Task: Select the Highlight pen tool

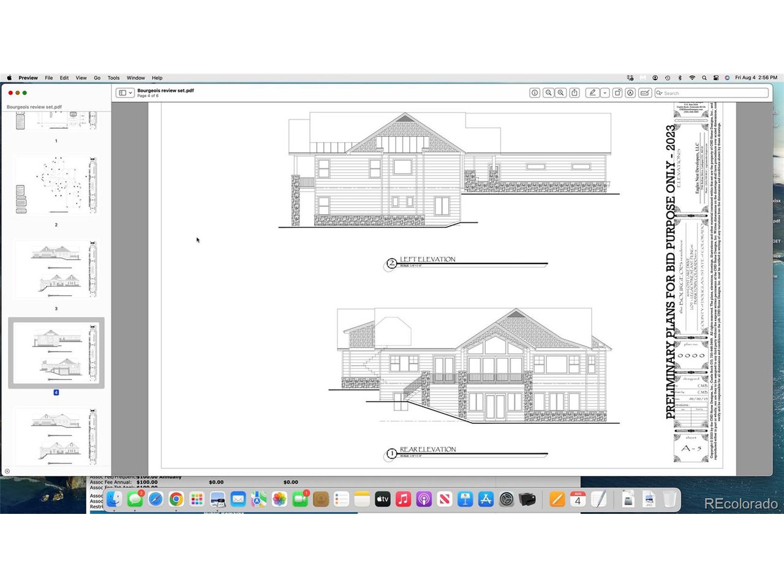Action: 592,93
